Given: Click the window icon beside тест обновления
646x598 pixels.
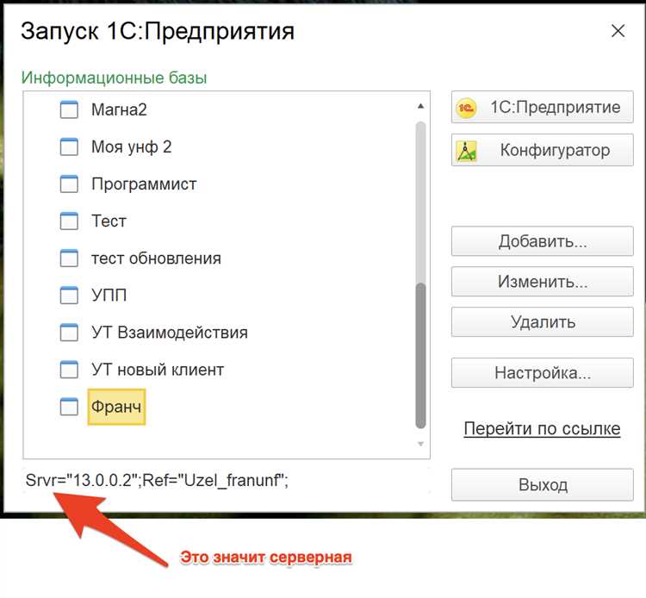Looking at the screenshot, I should 69,259.
